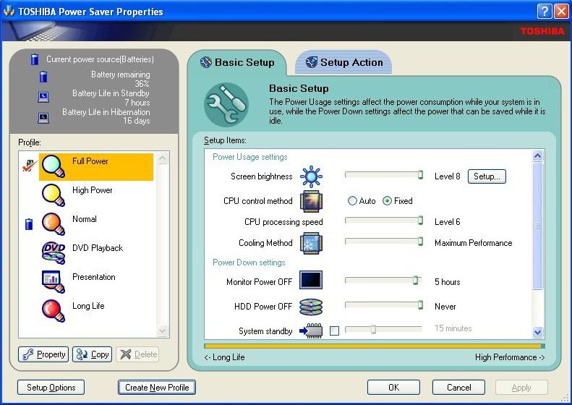572x405 pixels.
Task: Click the System standby memory icon
Action: [311, 331]
